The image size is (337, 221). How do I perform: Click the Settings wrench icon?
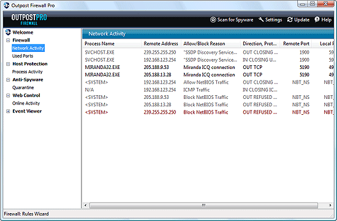(261, 20)
